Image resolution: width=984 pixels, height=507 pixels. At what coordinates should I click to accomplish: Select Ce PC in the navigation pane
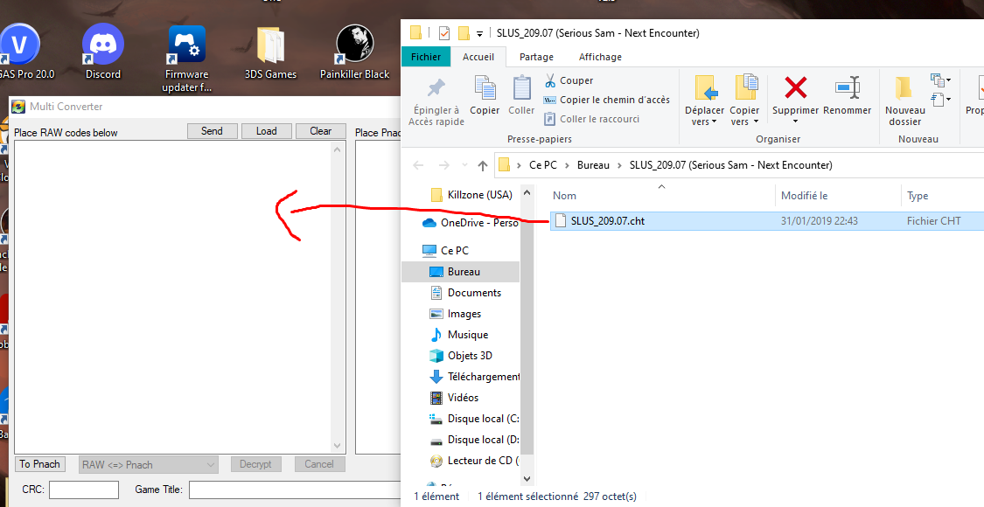point(445,250)
